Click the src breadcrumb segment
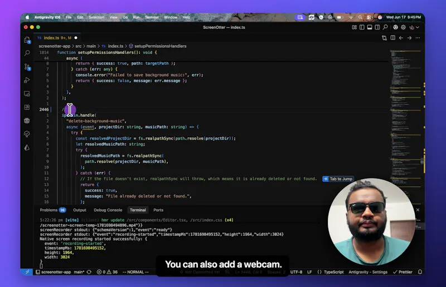 click(78, 46)
